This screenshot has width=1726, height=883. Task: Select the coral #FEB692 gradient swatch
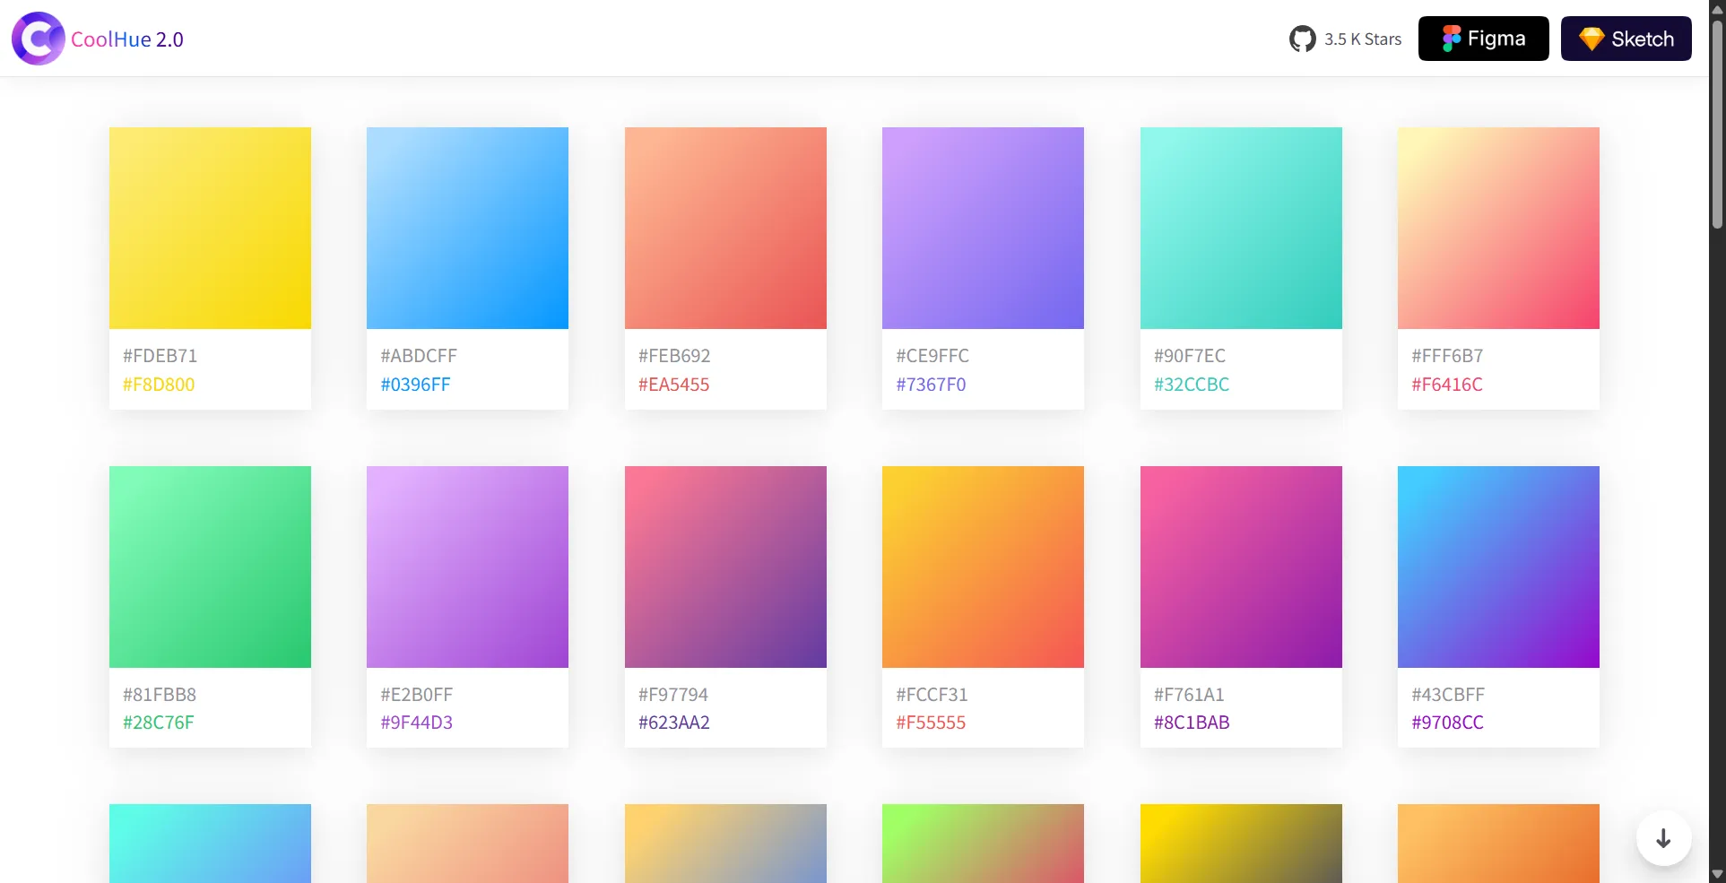click(x=725, y=228)
